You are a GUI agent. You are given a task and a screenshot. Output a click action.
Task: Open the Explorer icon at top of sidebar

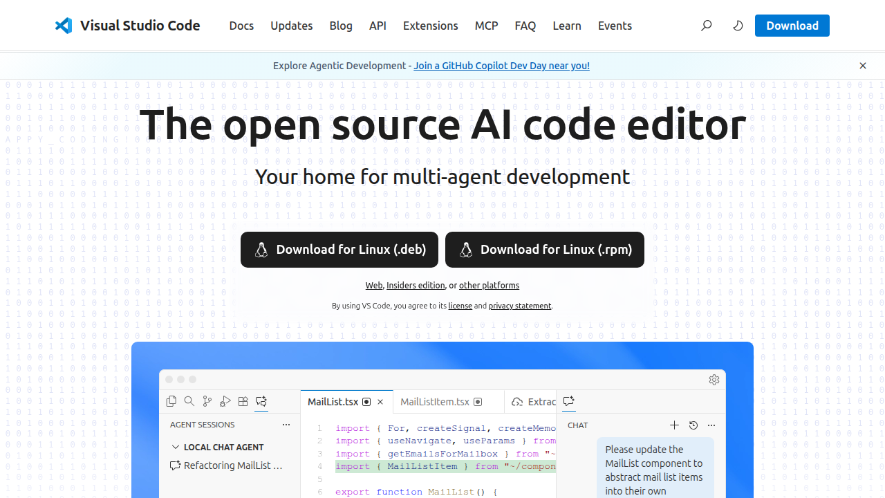point(171,401)
